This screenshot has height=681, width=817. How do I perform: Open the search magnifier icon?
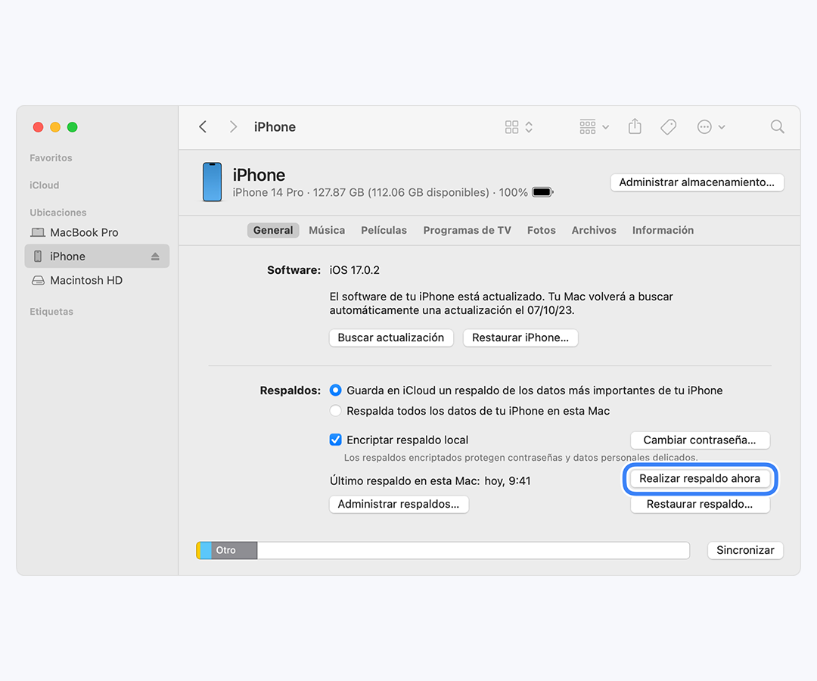(777, 127)
